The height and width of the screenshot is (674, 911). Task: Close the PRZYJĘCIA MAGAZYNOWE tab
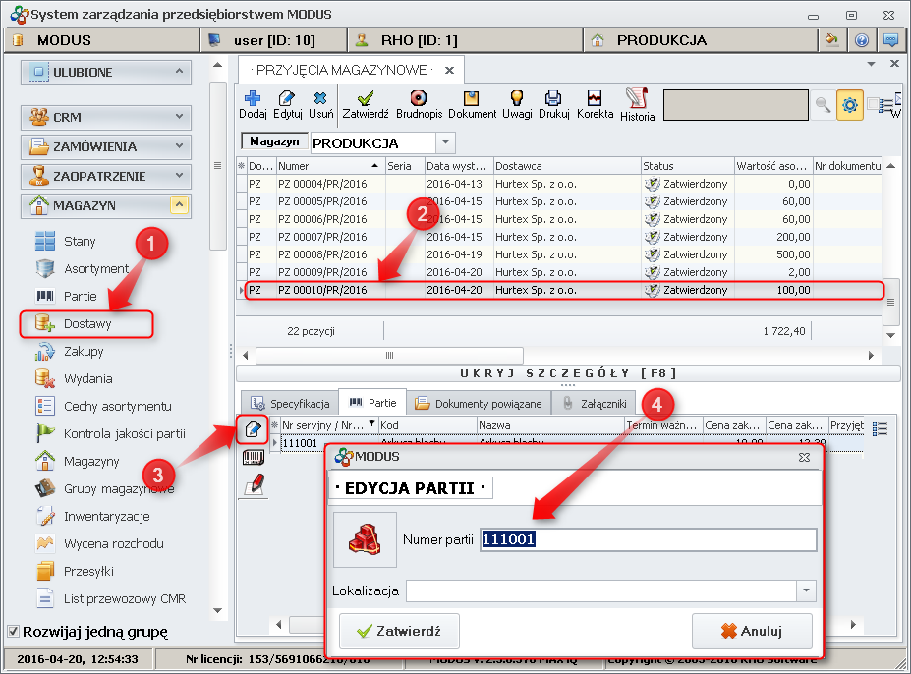pyautogui.click(x=449, y=71)
